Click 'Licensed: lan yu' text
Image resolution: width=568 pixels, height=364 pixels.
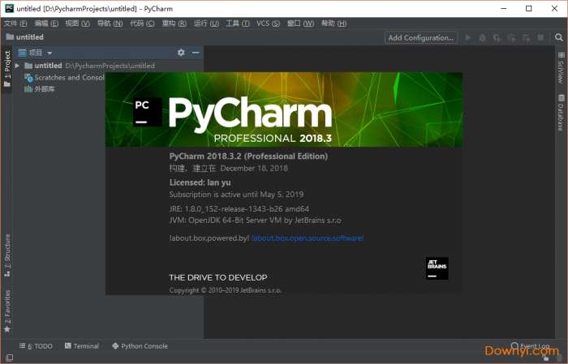200,182
